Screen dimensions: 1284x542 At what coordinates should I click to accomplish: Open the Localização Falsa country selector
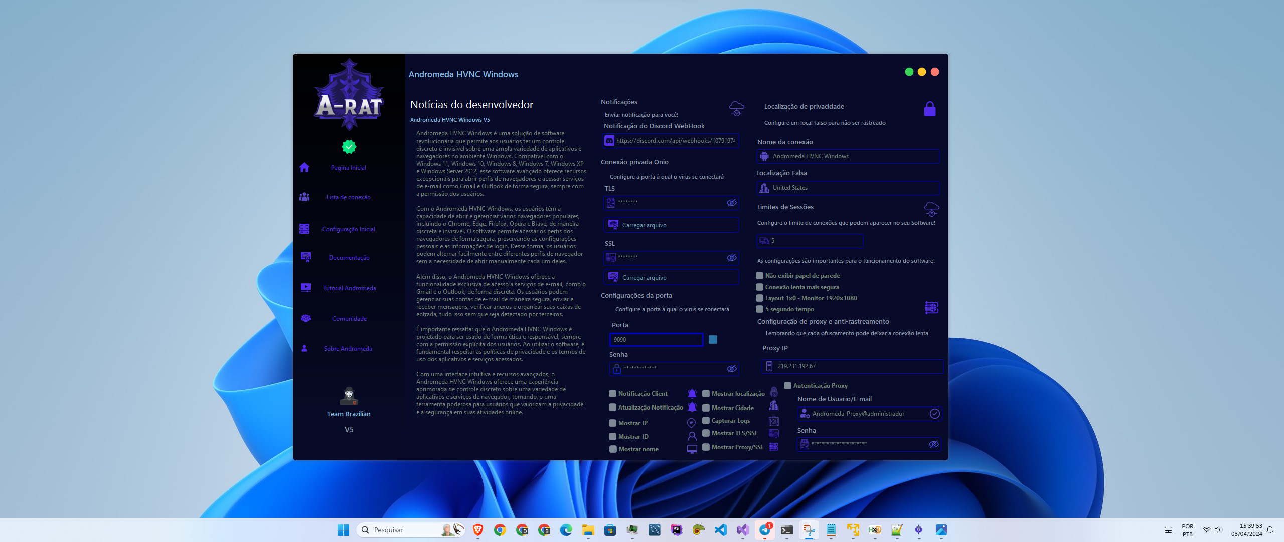pos(848,187)
